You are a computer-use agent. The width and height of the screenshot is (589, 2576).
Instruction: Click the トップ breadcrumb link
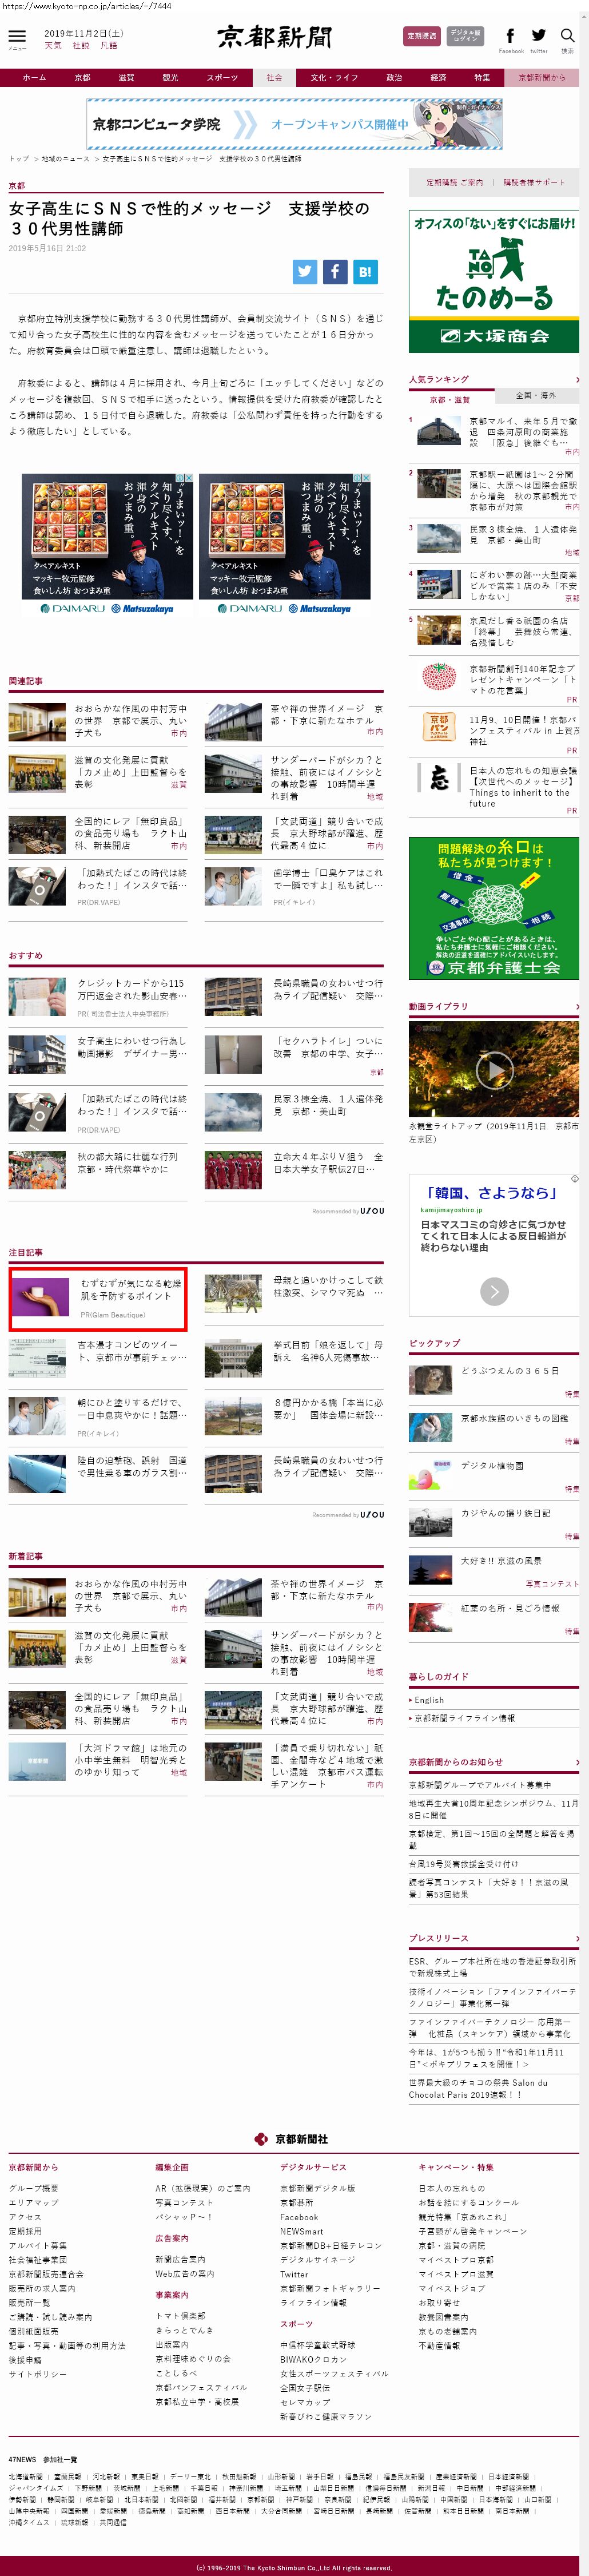point(19,158)
